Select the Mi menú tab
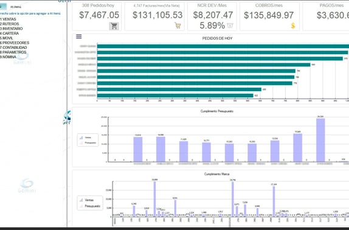This screenshot has width=349, height=230. pyautogui.click(x=16, y=7)
